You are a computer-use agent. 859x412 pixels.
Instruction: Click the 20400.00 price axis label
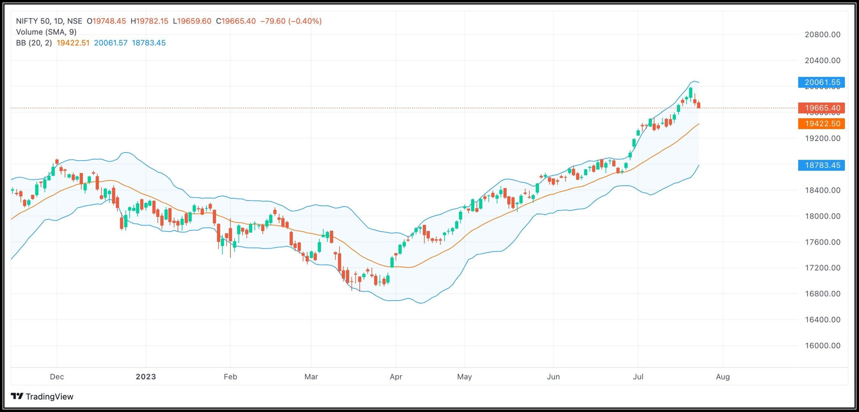tap(823, 60)
